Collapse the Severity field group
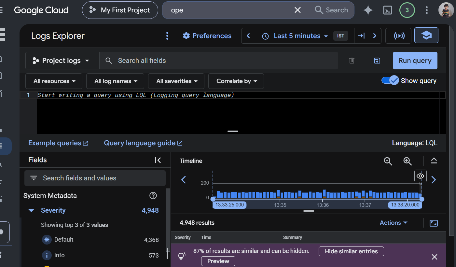The width and height of the screenshot is (456, 267). (x=31, y=210)
